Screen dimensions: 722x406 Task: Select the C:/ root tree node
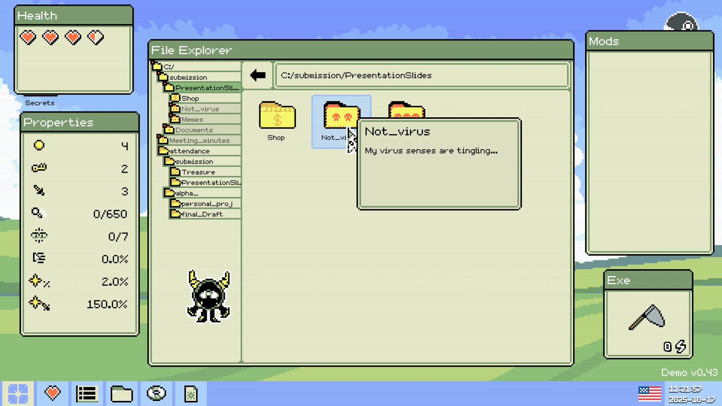point(168,67)
